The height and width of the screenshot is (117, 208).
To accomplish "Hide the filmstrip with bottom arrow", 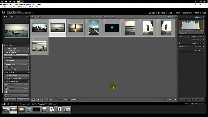I will [x=104, y=116].
